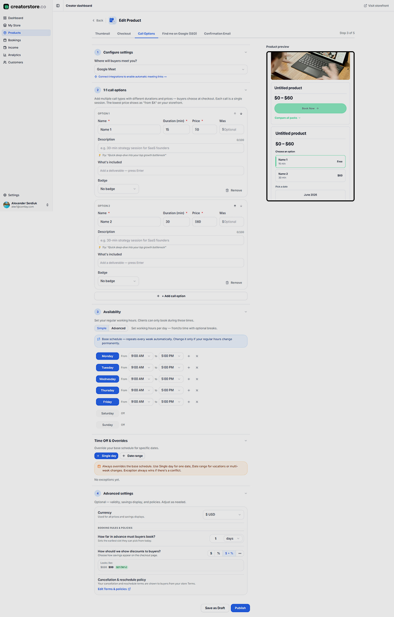
Task: Click Add call option button
Action: [171, 296]
